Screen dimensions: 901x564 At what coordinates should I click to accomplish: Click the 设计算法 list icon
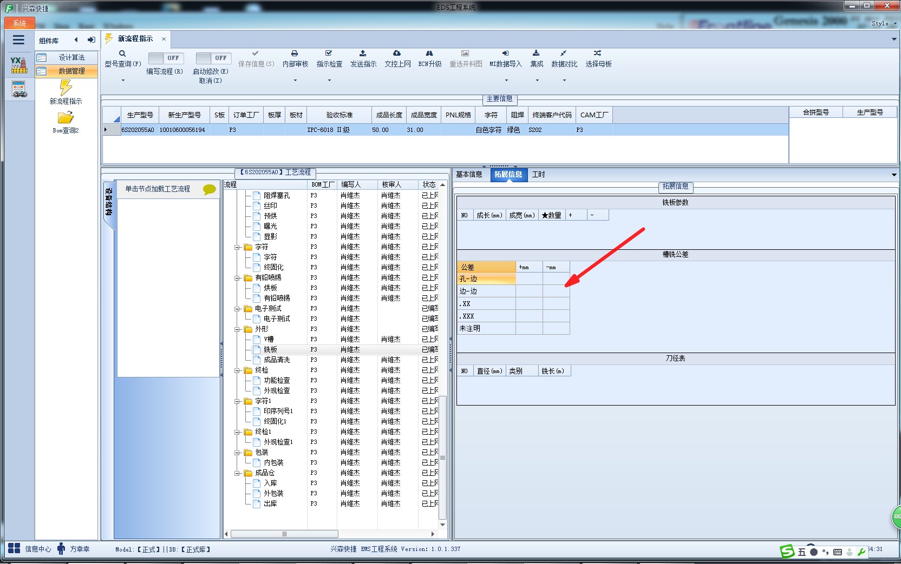42,57
